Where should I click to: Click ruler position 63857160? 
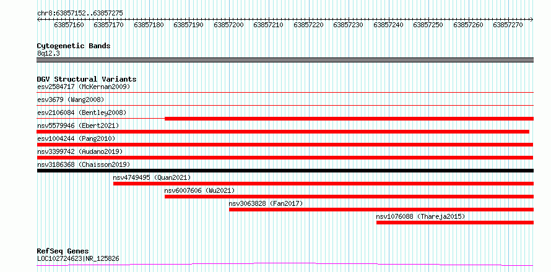[69, 25]
